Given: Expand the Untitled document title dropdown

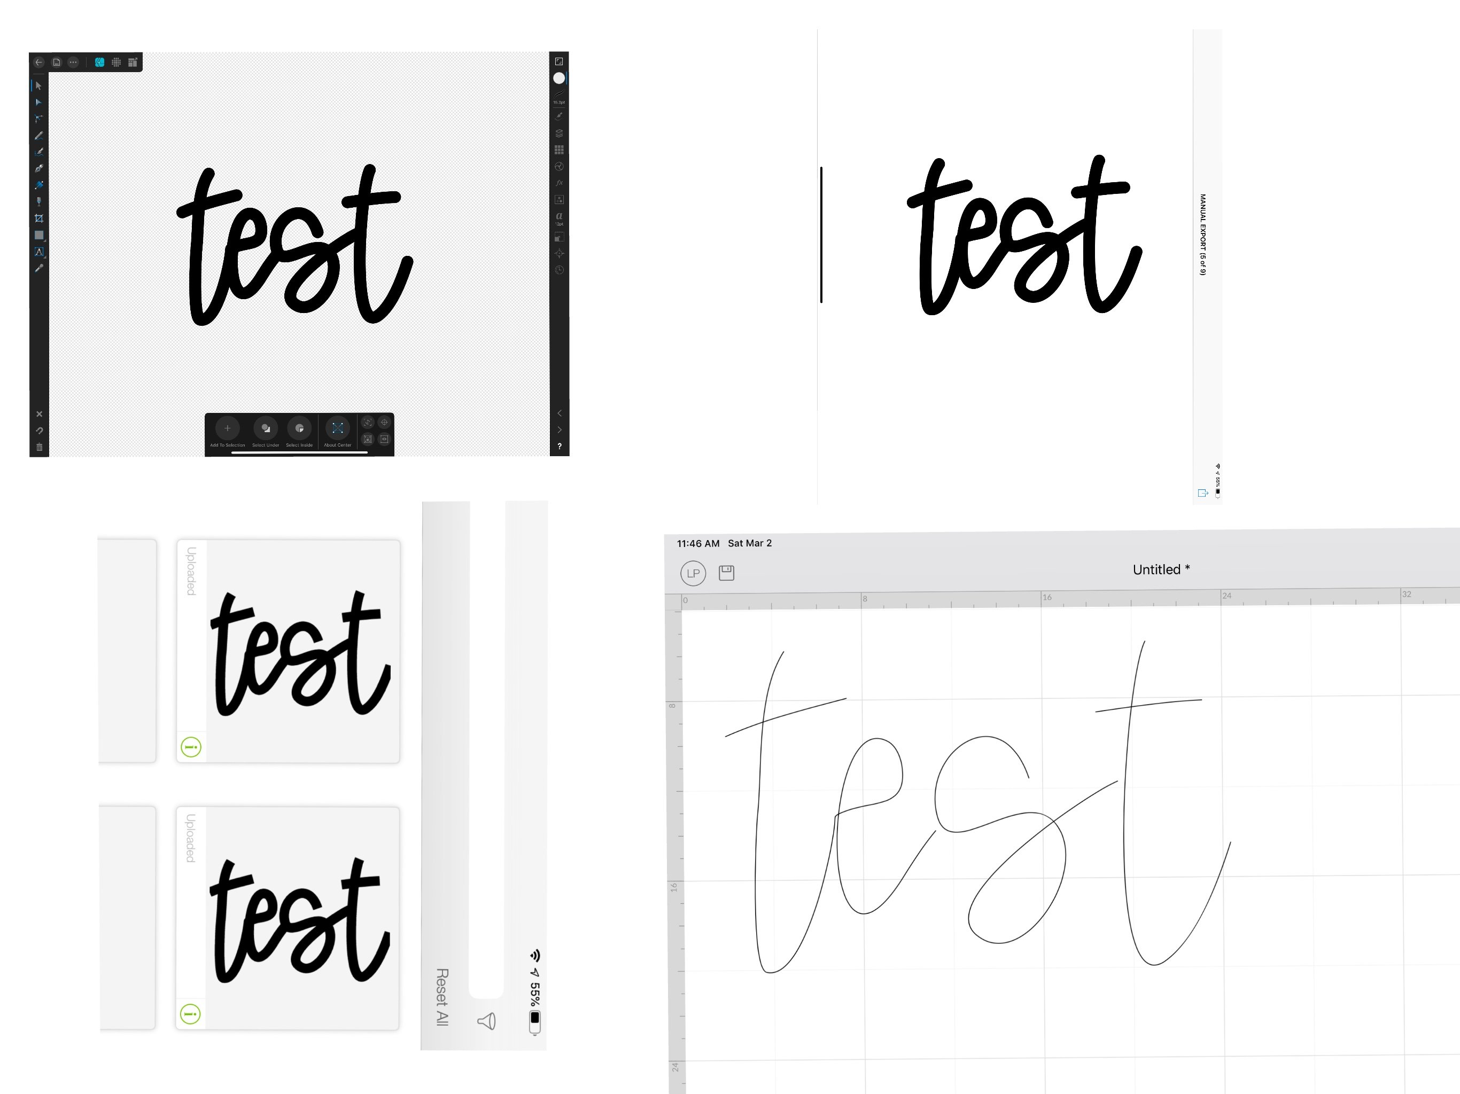Looking at the screenshot, I should tap(1159, 570).
